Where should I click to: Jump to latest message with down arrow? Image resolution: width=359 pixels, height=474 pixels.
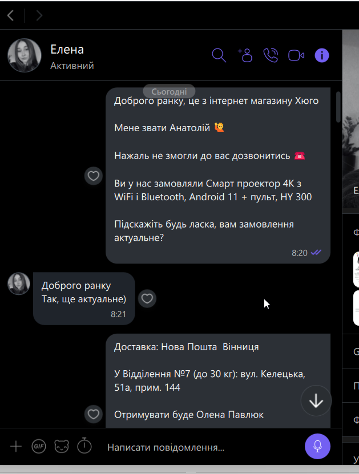316,401
